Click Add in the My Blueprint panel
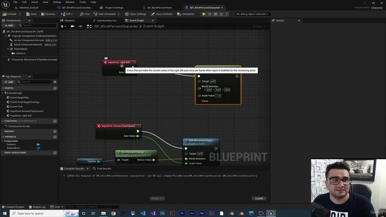 pyautogui.click(x=8, y=82)
